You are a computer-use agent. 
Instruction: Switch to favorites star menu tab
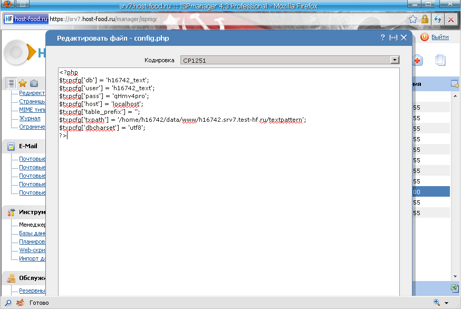pyautogui.click(x=23, y=83)
